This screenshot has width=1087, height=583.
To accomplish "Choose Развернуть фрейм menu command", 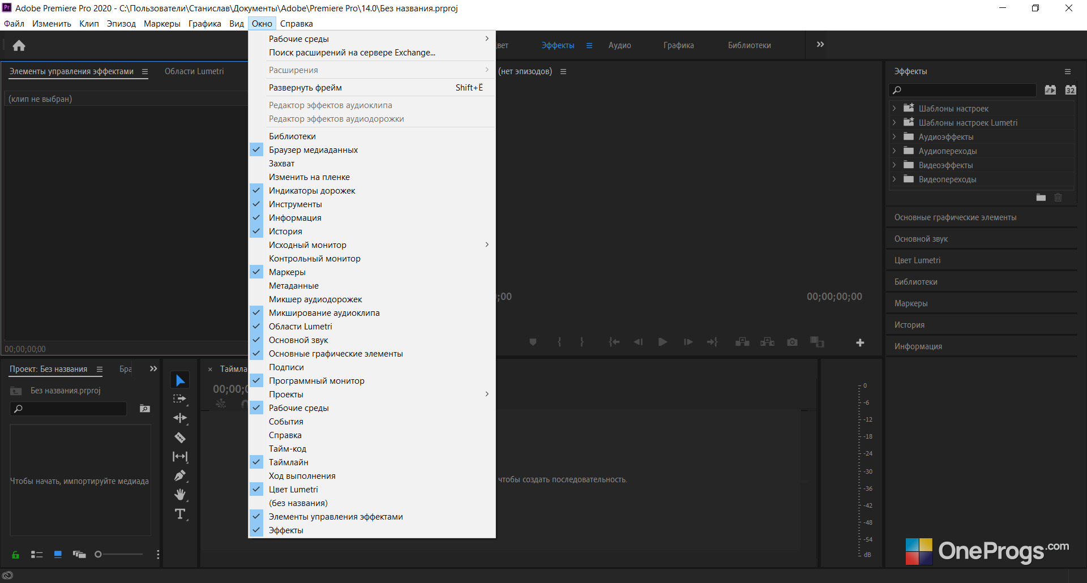I will tap(371, 88).
